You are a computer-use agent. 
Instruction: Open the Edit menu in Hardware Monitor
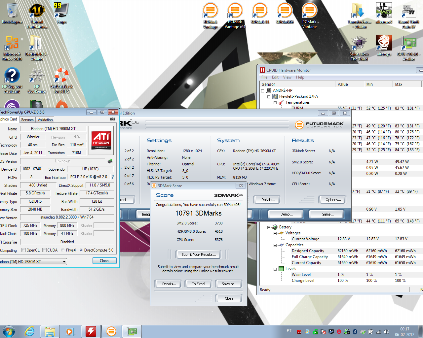point(275,77)
